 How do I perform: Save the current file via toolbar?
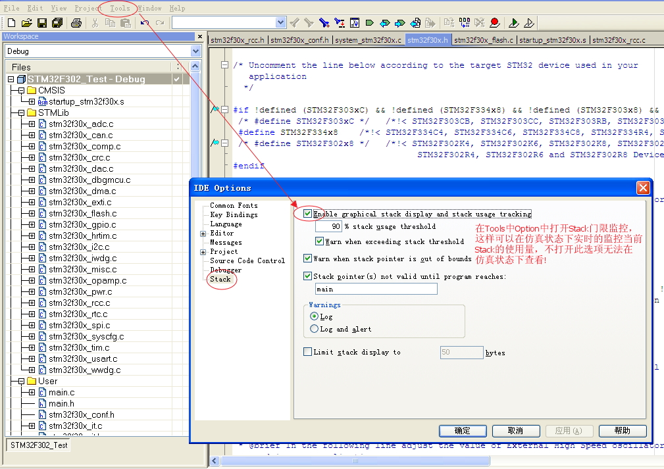pos(42,23)
